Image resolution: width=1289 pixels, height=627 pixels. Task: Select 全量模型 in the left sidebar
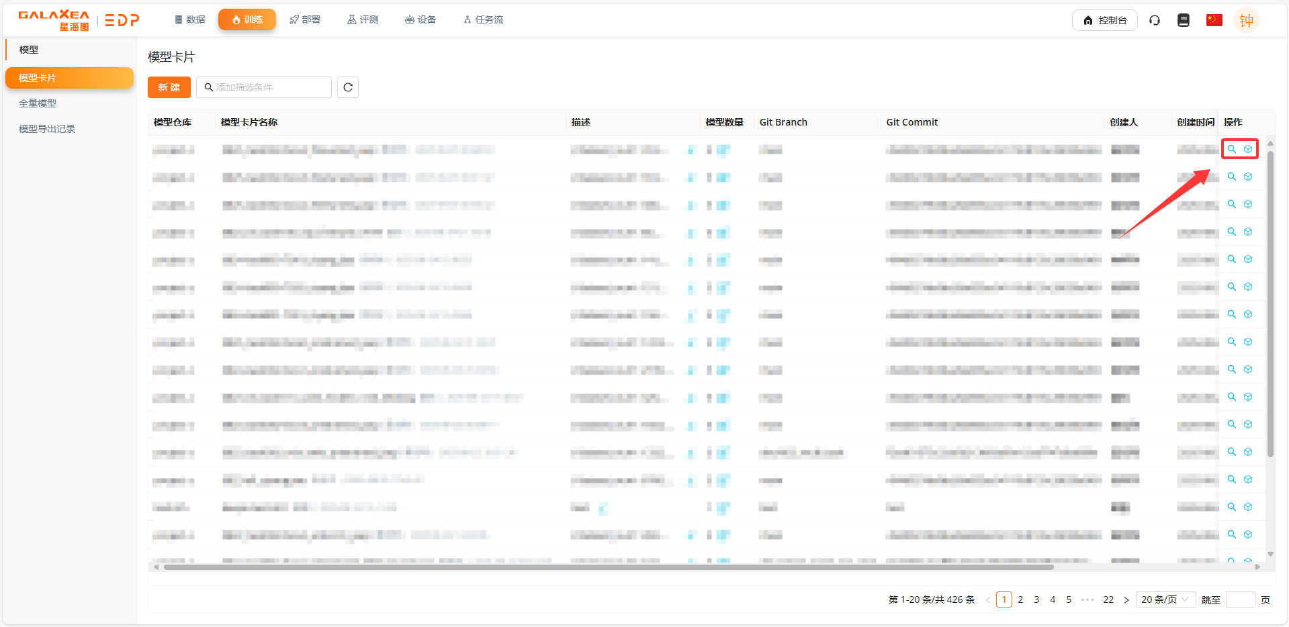point(38,103)
